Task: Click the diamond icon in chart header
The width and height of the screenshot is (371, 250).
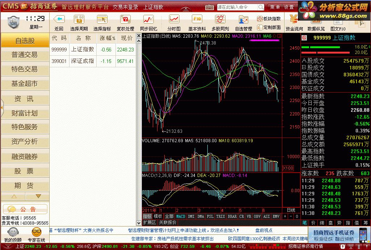Action: [275, 36]
